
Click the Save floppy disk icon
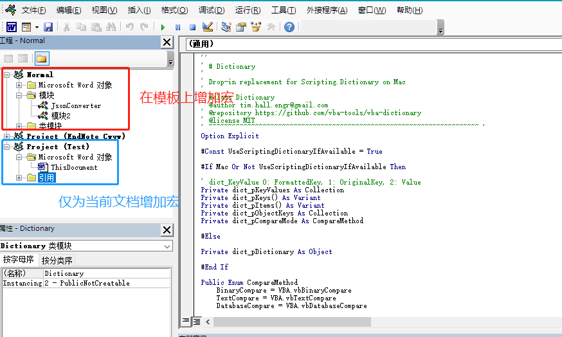[x=48, y=27]
